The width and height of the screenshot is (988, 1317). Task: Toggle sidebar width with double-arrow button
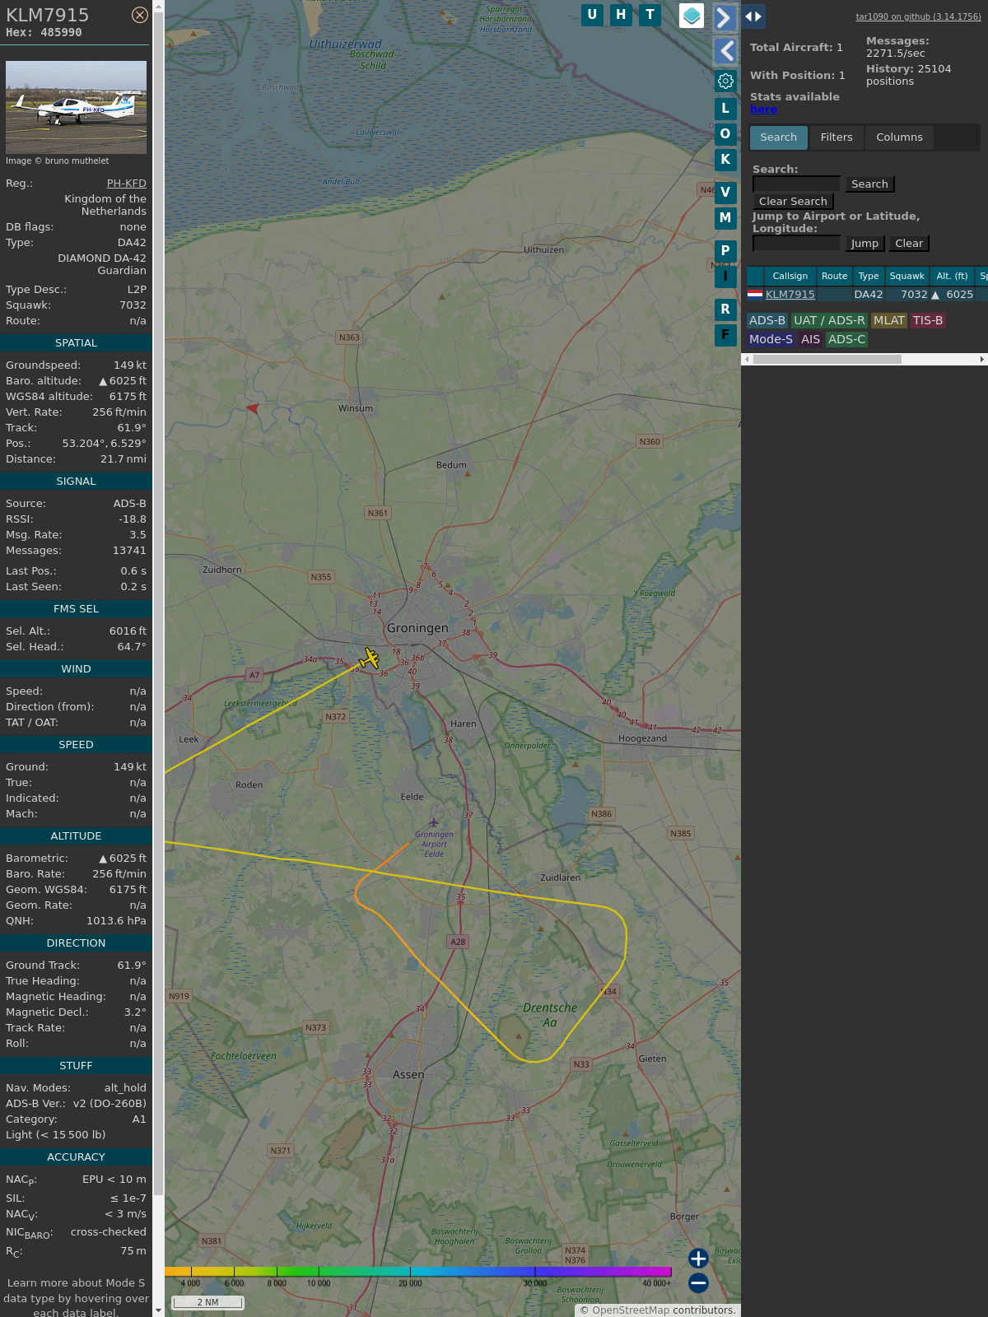coord(753,16)
